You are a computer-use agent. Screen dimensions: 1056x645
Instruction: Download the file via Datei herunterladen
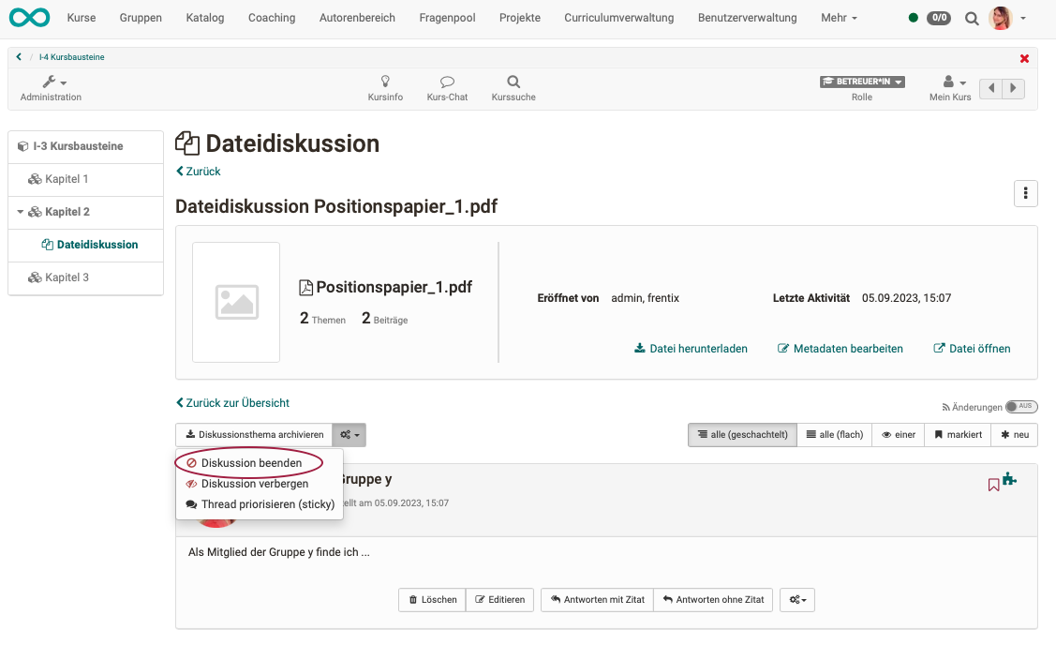click(x=691, y=348)
